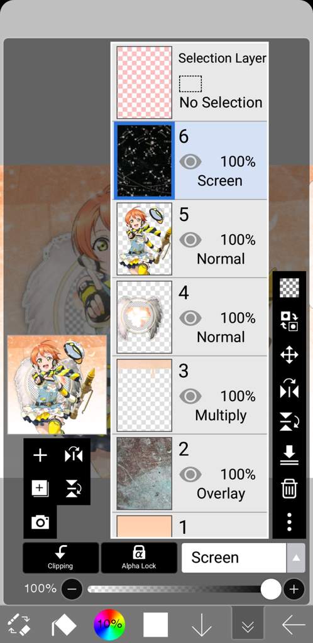This screenshot has height=643, width=313.
Task: Merge layer down with download arrow icon
Action: [289, 456]
